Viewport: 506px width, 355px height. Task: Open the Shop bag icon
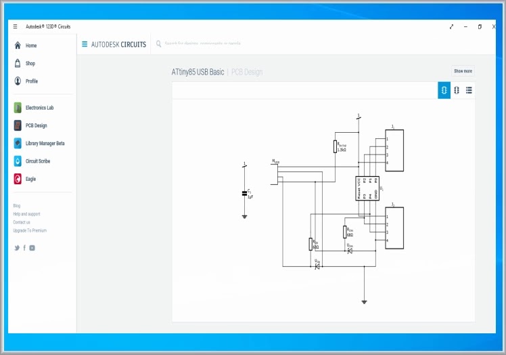tap(18, 63)
